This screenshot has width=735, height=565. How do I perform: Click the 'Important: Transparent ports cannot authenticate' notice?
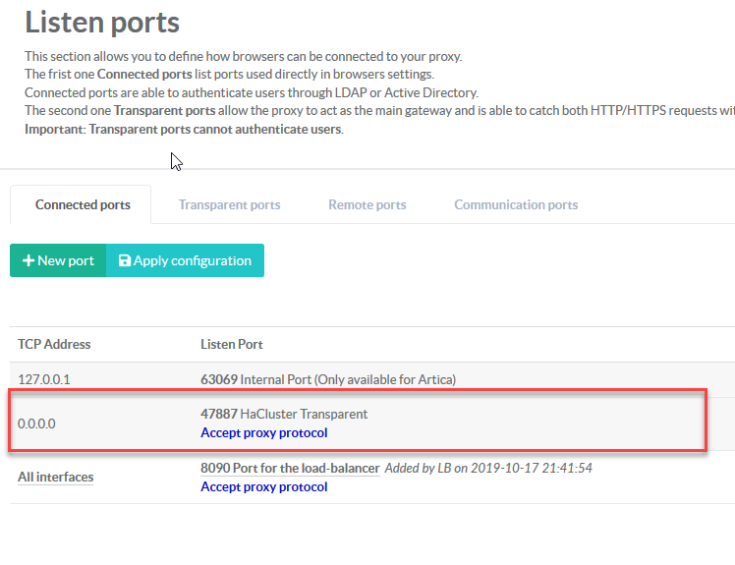(x=184, y=129)
